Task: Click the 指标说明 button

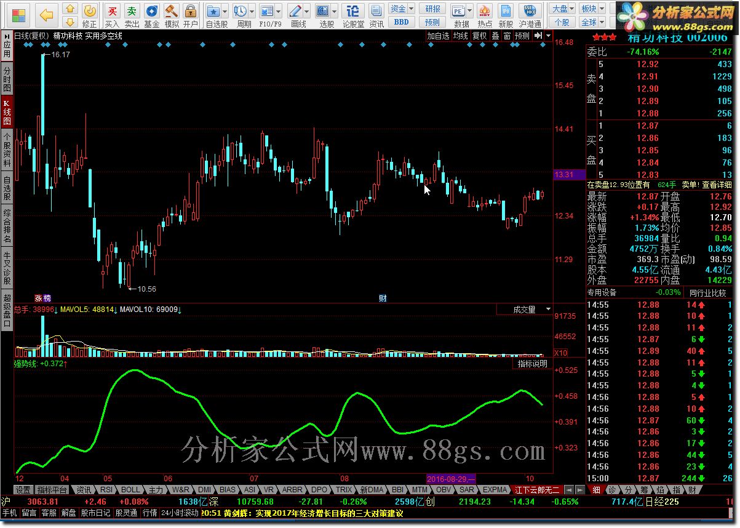Action: pos(532,364)
